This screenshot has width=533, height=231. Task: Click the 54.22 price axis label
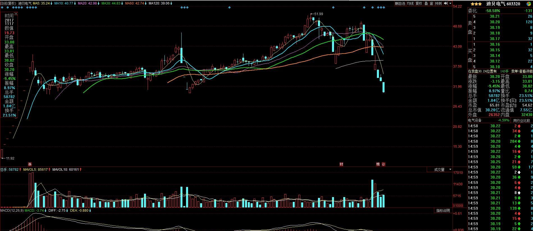457,6
